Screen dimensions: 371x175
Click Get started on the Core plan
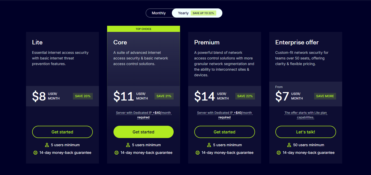(144, 132)
